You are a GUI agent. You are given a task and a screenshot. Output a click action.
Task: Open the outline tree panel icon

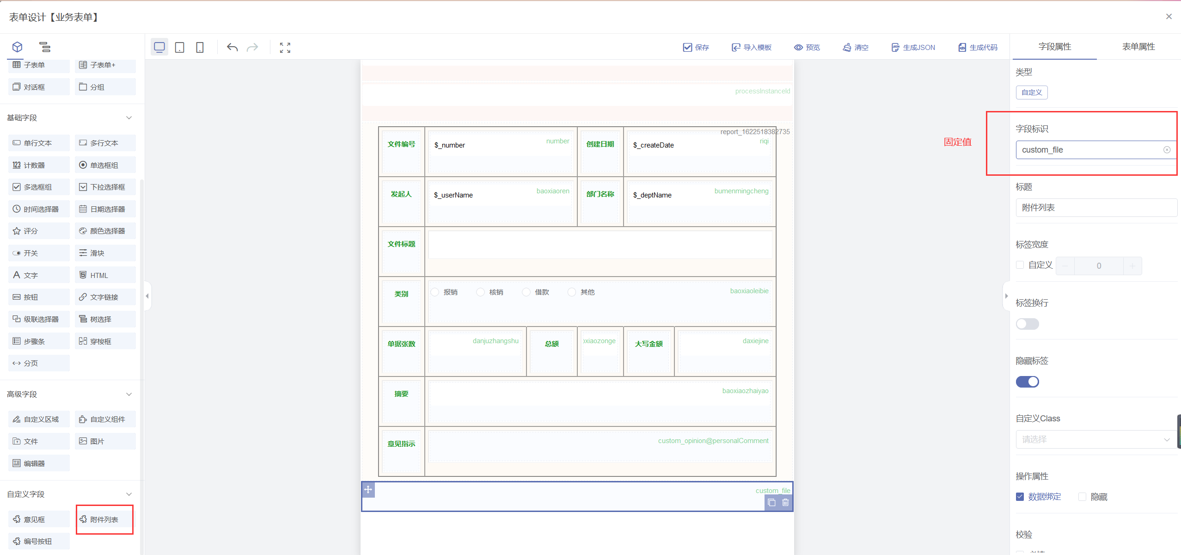point(45,47)
